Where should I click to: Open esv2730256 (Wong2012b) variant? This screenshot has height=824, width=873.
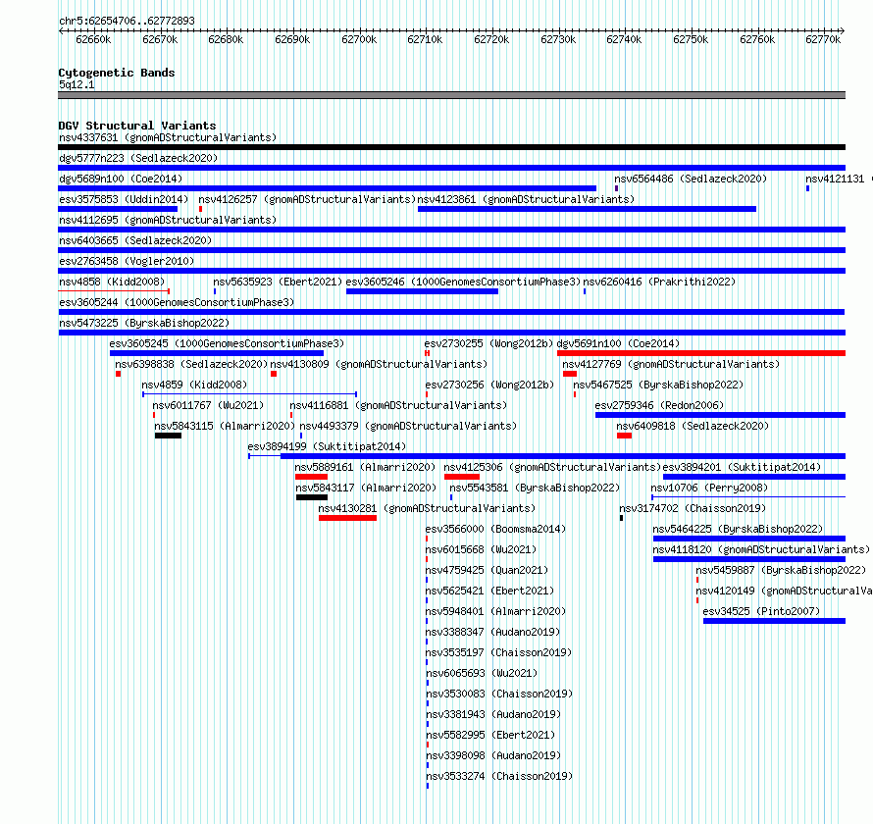pyautogui.click(x=489, y=385)
